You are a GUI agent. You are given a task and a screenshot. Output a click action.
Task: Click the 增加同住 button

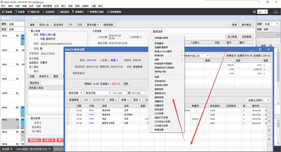point(35,83)
